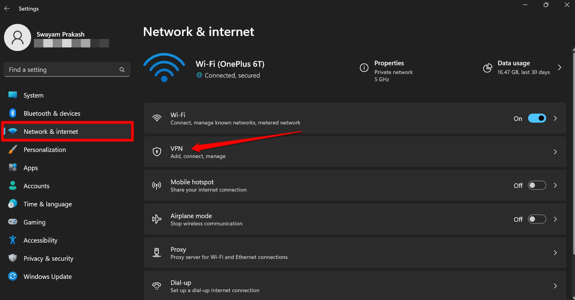Click the Dial-up connection icon

tap(156, 286)
